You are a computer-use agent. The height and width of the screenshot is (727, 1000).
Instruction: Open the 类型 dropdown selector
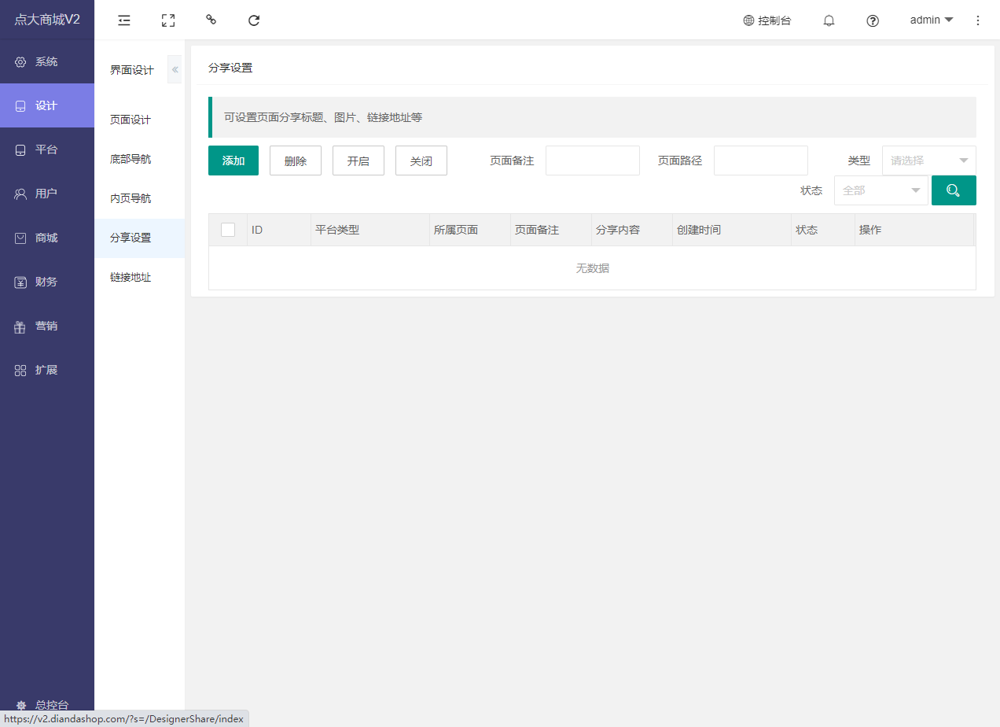click(928, 161)
